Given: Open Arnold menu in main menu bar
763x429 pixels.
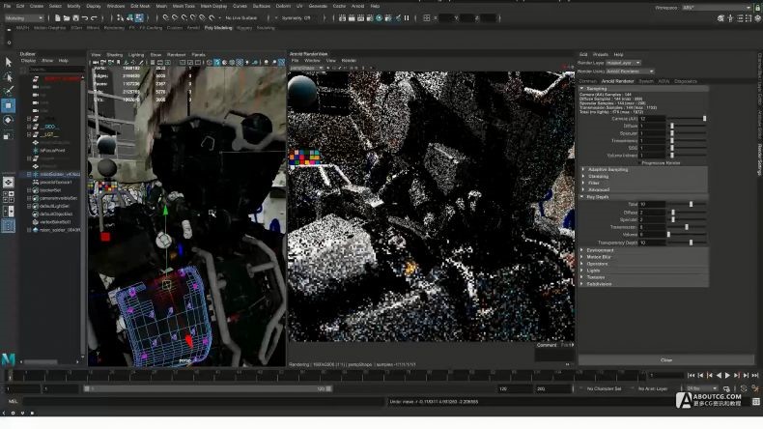Looking at the screenshot, I should tap(357, 7).
